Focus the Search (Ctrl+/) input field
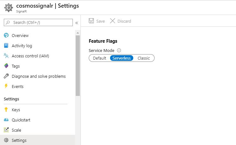 click(38, 22)
